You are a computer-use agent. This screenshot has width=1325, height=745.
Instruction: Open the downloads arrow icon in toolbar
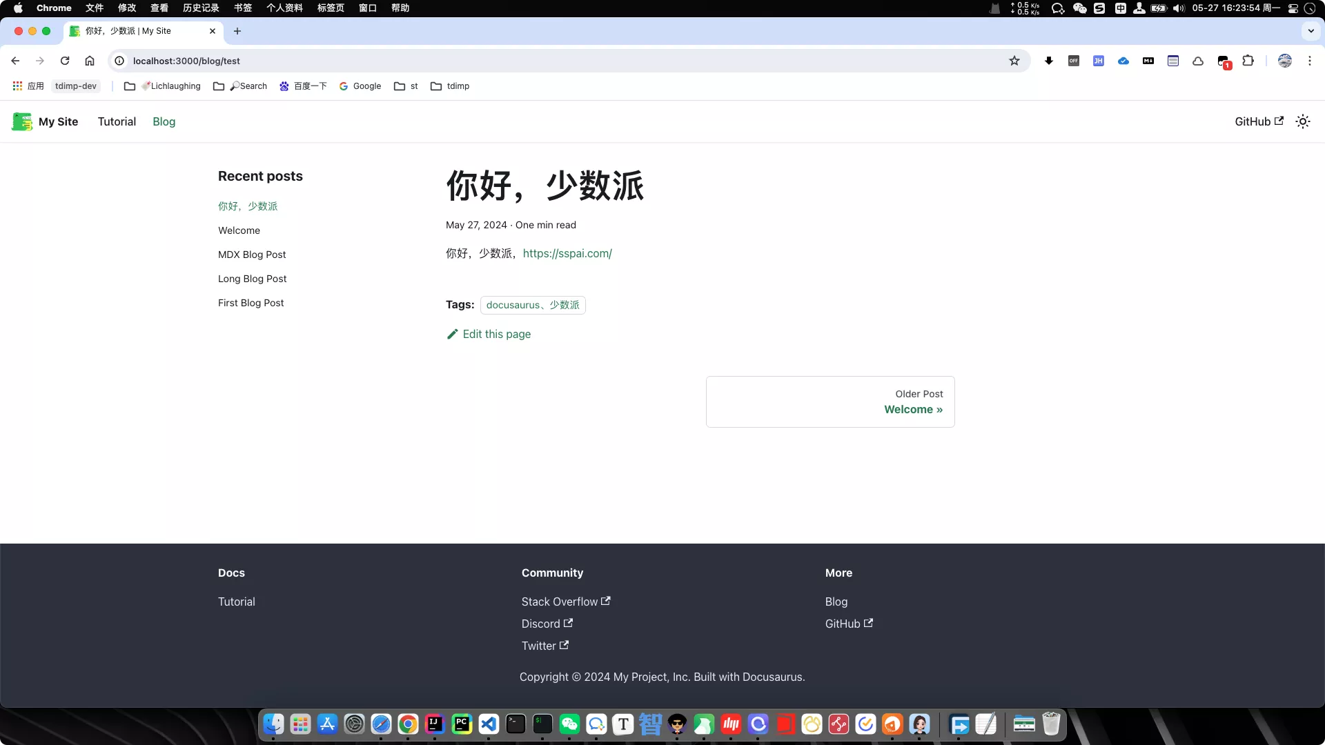(x=1048, y=61)
